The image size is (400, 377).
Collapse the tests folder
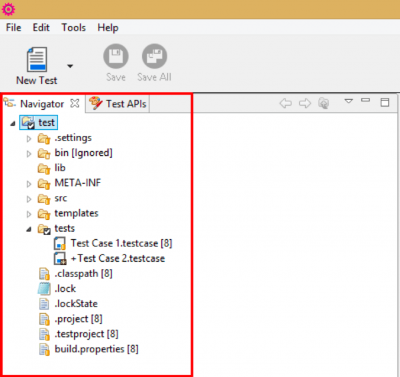click(x=29, y=230)
